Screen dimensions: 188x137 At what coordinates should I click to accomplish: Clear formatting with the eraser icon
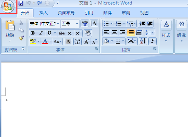click(x=88, y=33)
